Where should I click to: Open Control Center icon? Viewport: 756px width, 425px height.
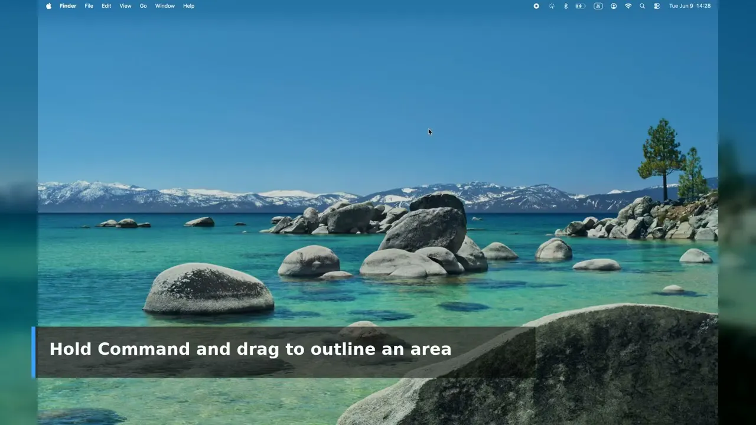click(x=657, y=6)
